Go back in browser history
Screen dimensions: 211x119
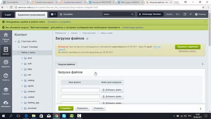[x=3, y=7]
